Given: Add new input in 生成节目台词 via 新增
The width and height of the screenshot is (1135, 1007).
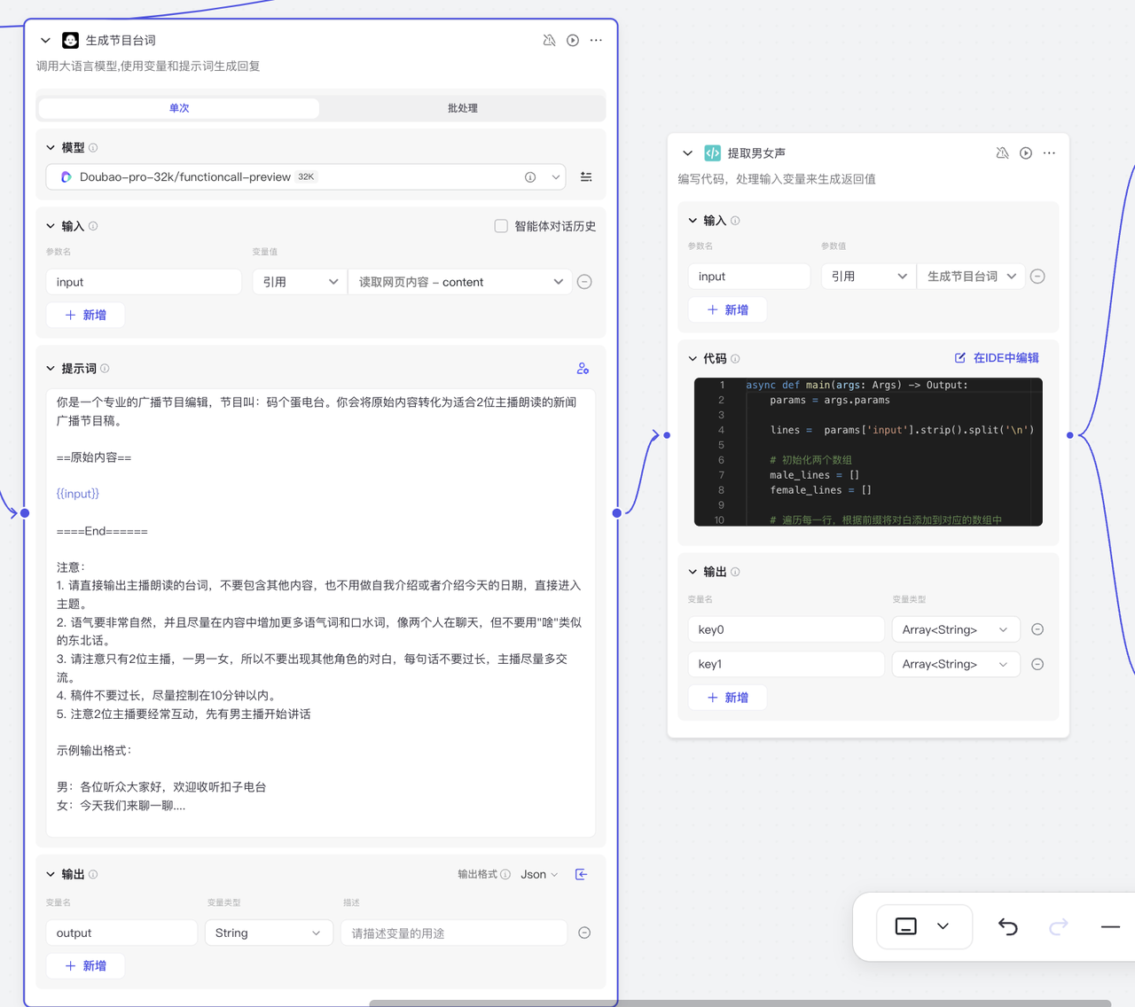Looking at the screenshot, I should [x=86, y=315].
